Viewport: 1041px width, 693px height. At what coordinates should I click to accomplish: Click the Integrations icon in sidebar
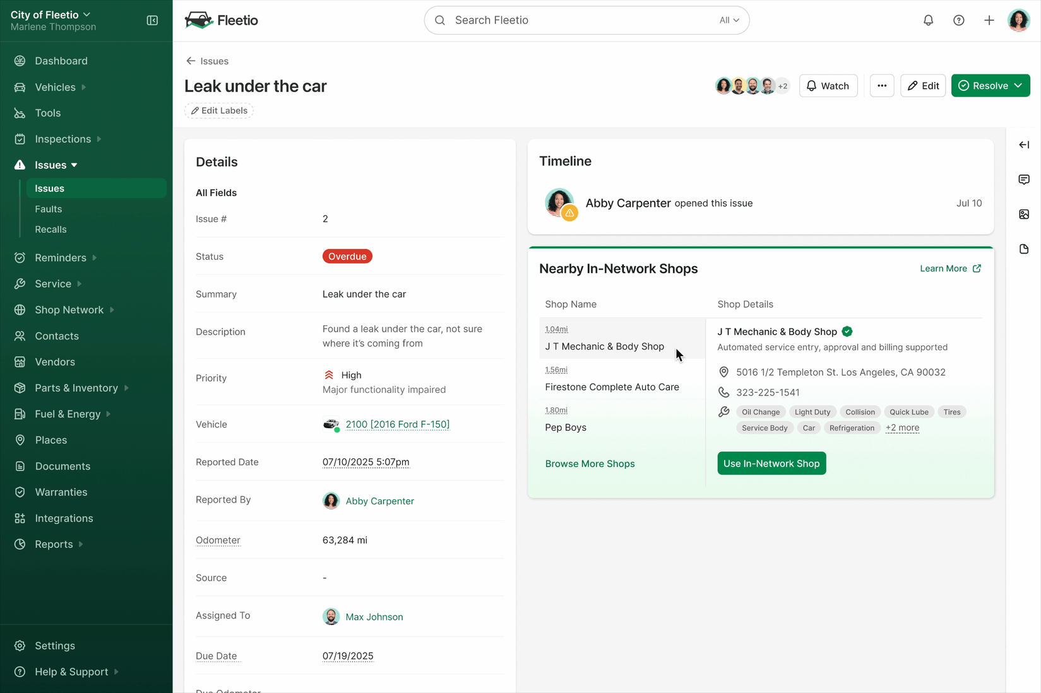point(20,518)
